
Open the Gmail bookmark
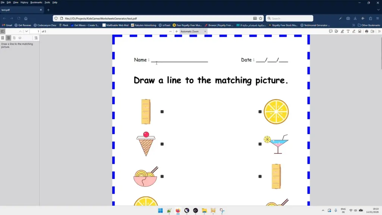7,25
